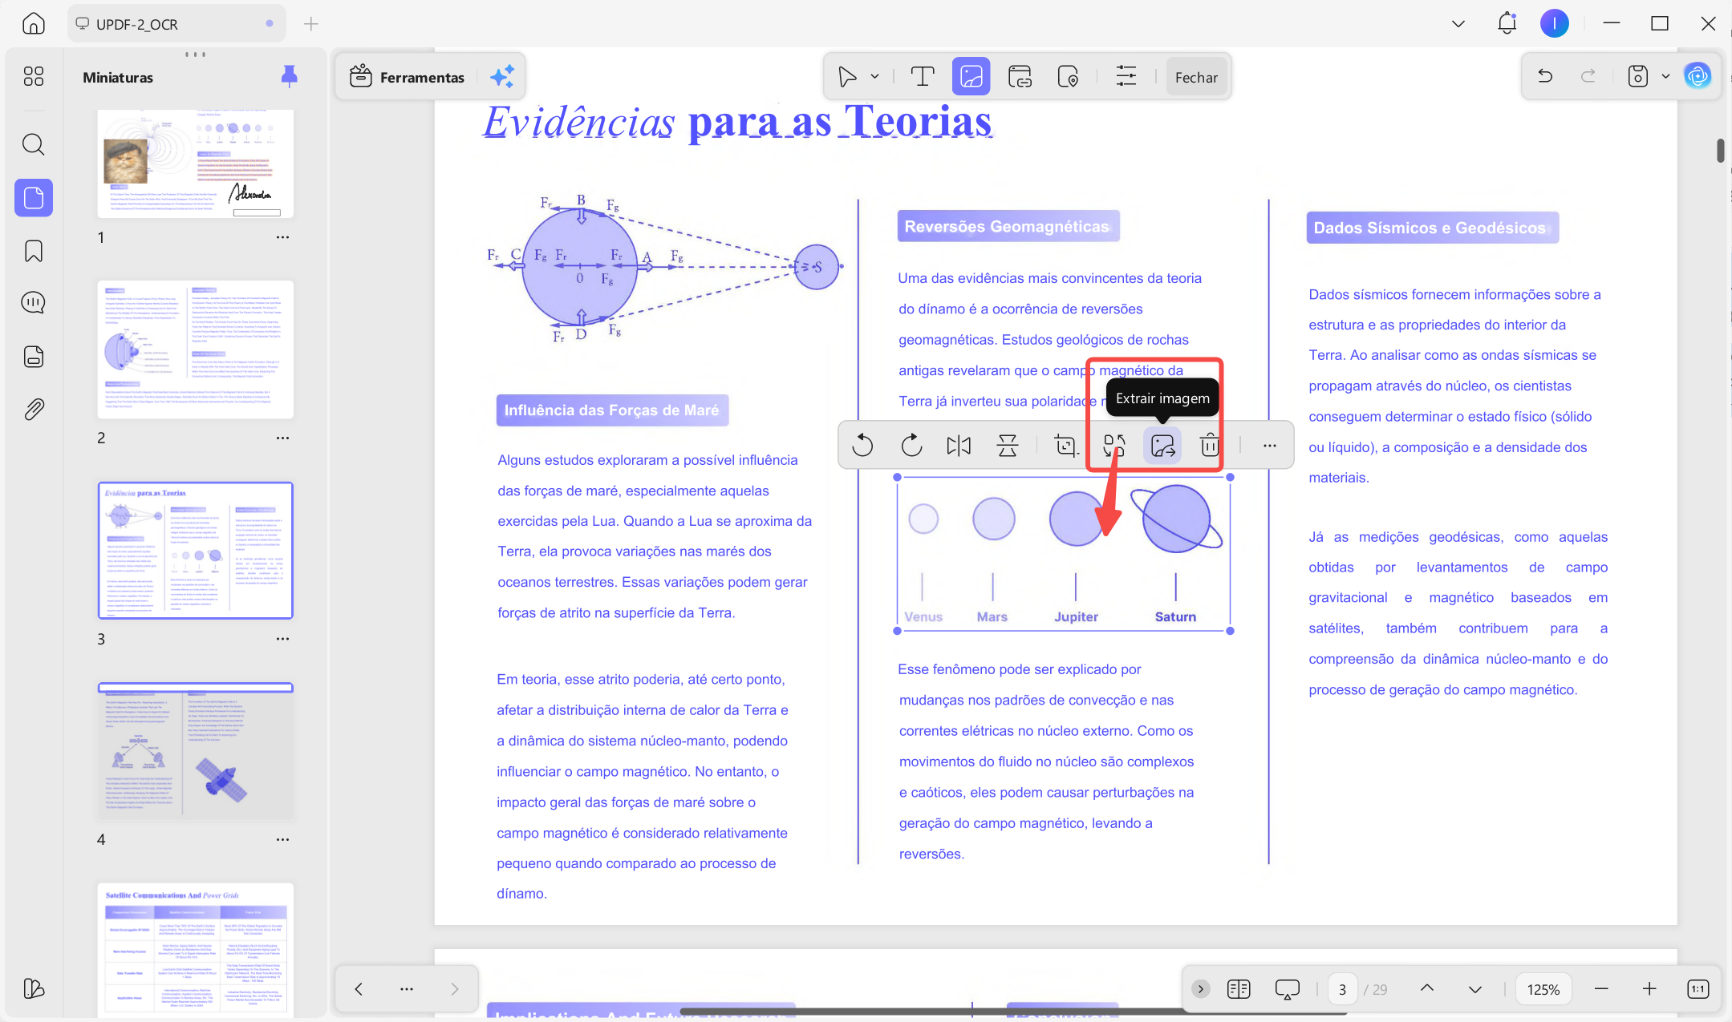
Task: Zoom out with the minus button
Action: click(1601, 989)
